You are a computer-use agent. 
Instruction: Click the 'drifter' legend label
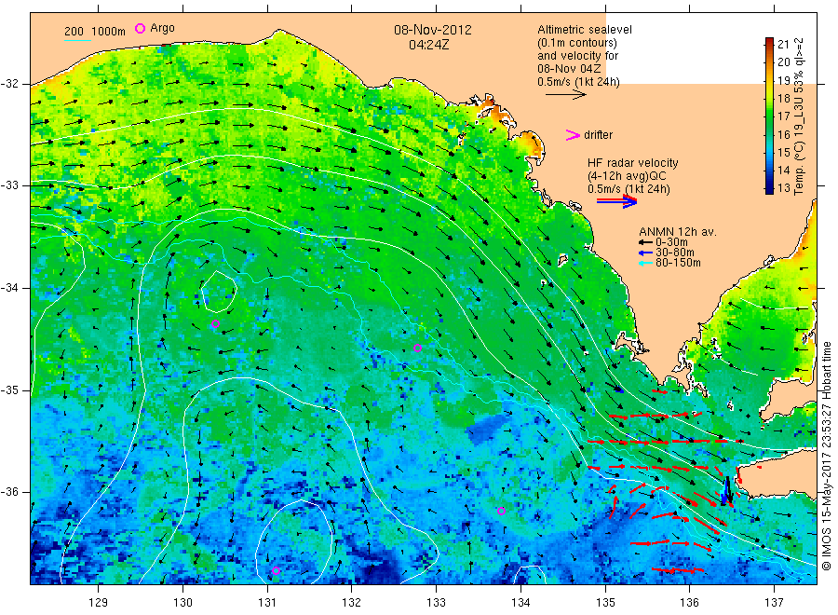pos(599,135)
